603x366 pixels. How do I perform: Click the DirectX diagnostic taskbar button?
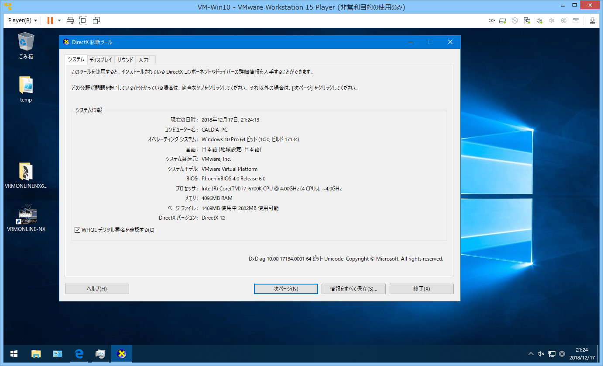[x=122, y=354]
